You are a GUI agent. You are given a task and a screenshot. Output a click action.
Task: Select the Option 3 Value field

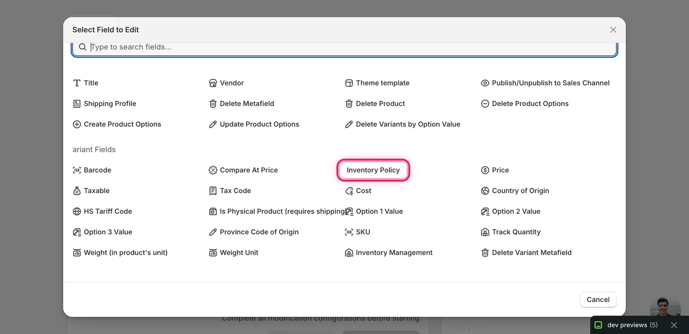pyautogui.click(x=102, y=232)
